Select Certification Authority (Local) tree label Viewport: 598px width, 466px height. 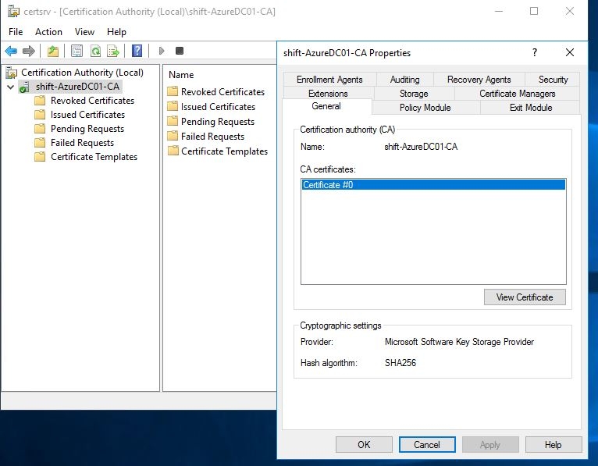tap(83, 73)
